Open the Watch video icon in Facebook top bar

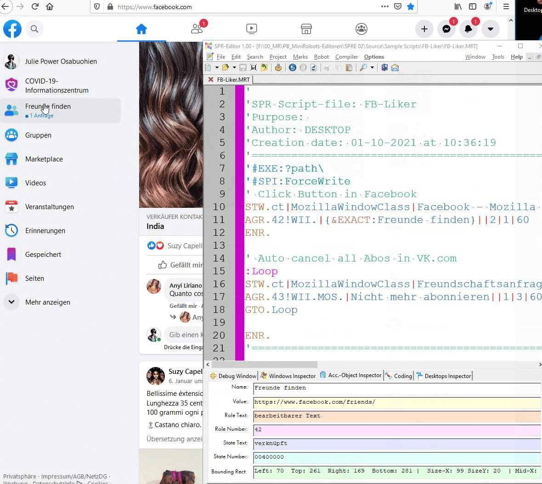(252, 29)
